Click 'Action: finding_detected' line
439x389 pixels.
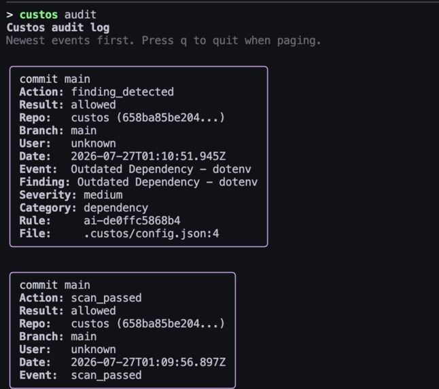(x=96, y=92)
